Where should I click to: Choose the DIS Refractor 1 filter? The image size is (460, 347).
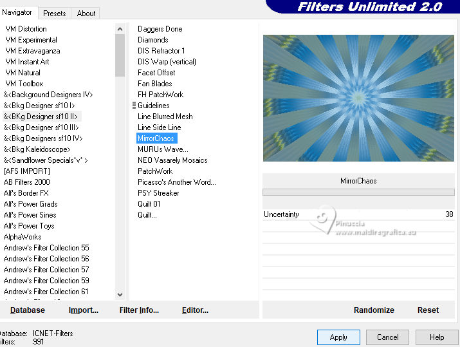tap(161, 51)
